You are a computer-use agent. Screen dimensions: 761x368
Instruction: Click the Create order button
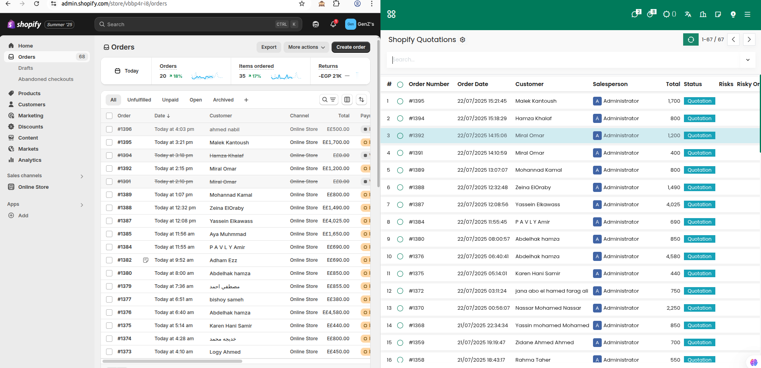[351, 47]
